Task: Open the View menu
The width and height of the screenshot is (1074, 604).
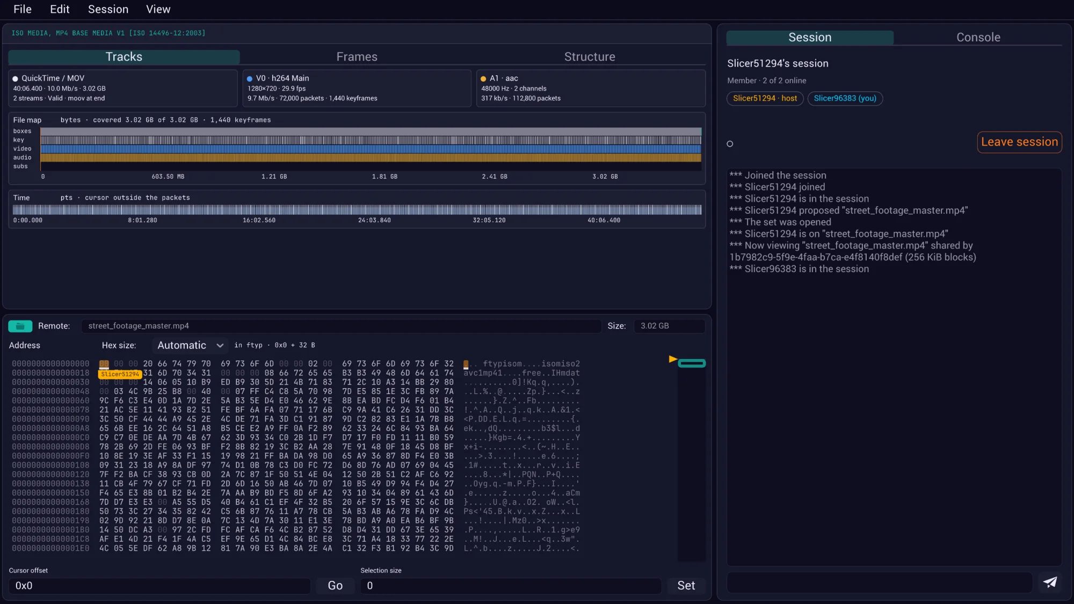Action: [158, 9]
